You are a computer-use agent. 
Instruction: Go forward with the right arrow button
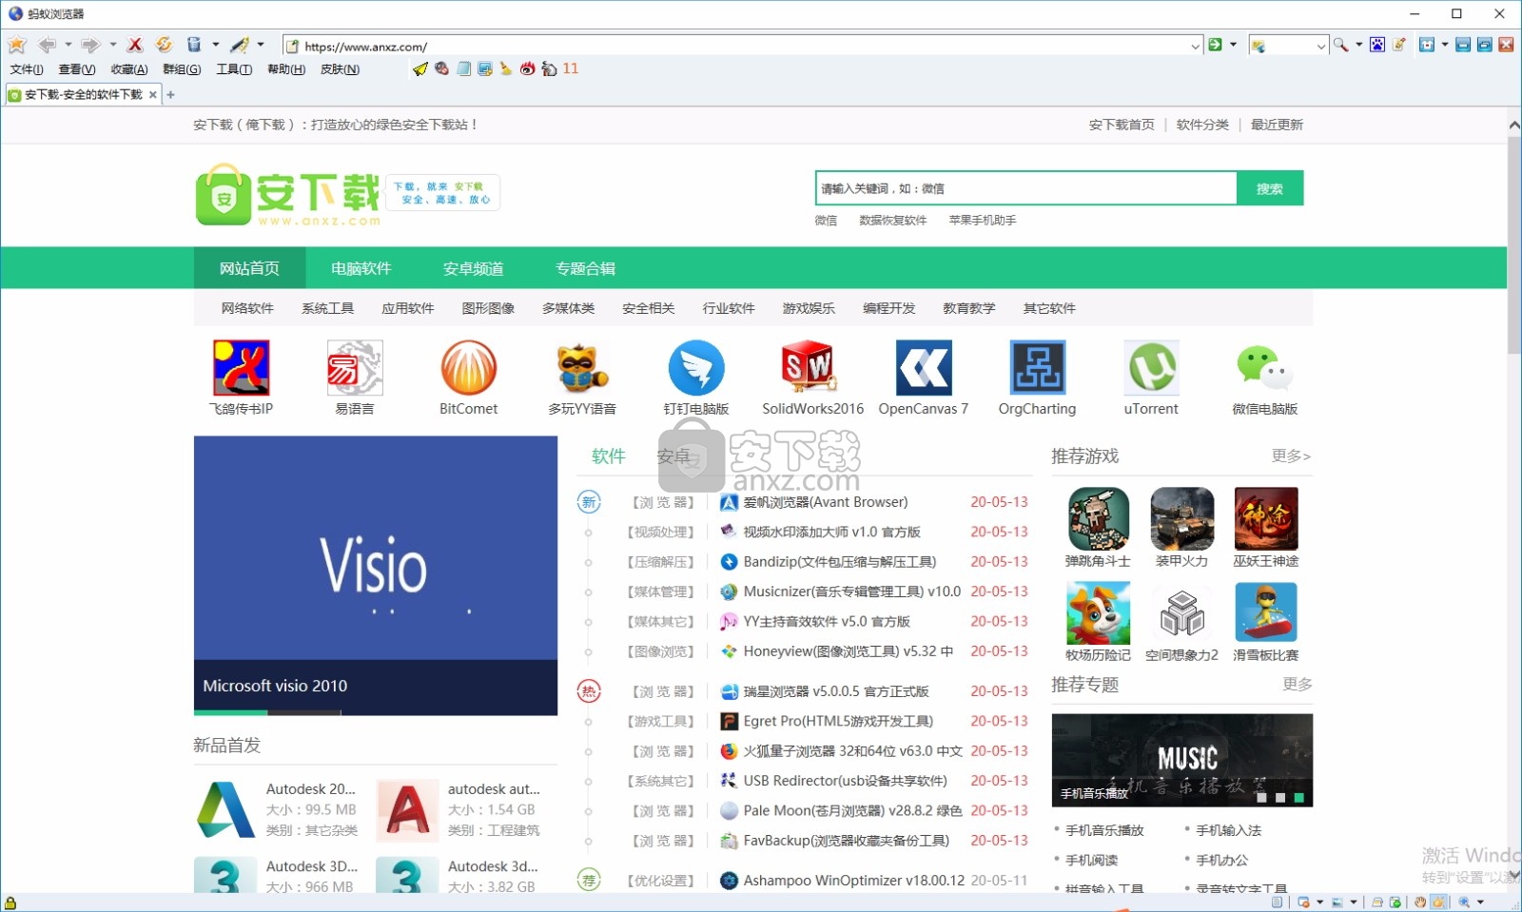pyautogui.click(x=90, y=45)
